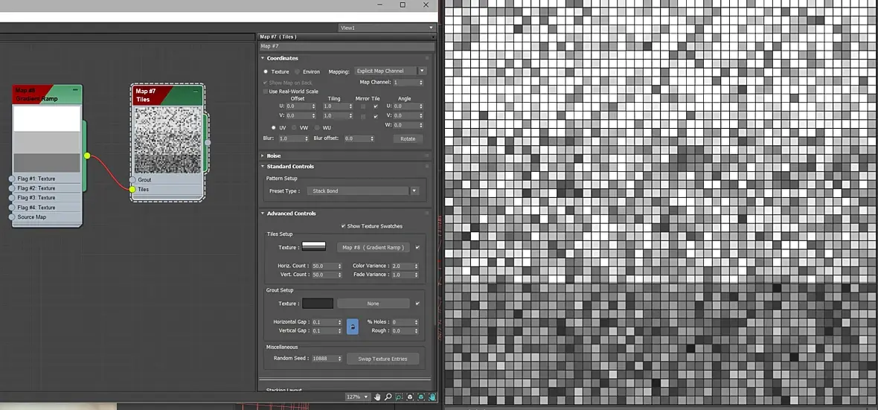Click the Map #7 name field
Screen dimensions: 878x410
tap(346, 46)
